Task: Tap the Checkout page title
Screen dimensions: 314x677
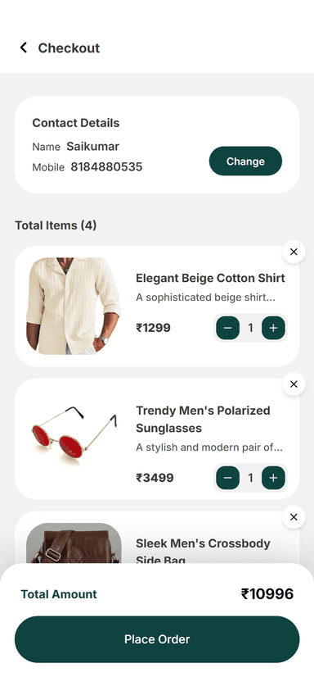Action: pyautogui.click(x=69, y=48)
